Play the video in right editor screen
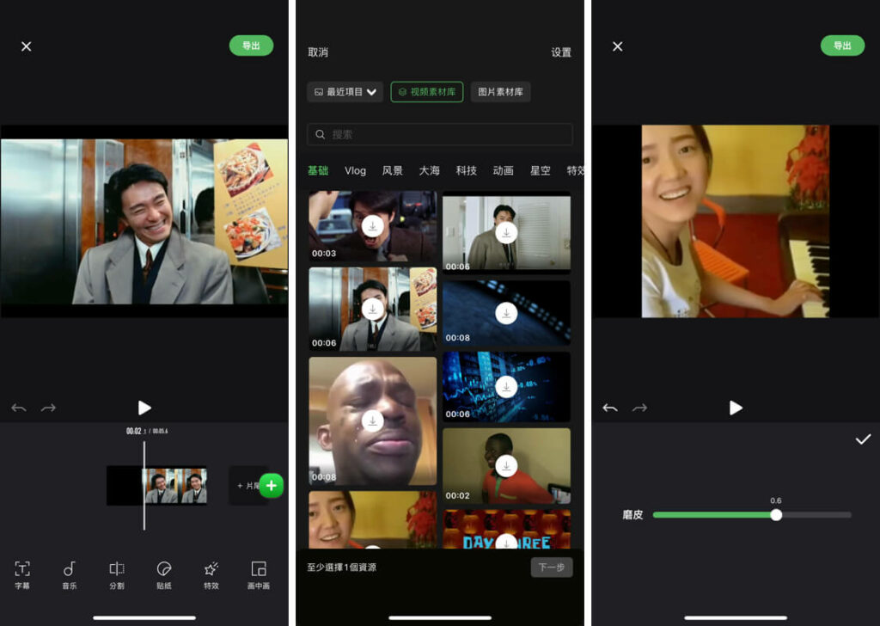Screen dimensions: 880x626 (x=736, y=408)
